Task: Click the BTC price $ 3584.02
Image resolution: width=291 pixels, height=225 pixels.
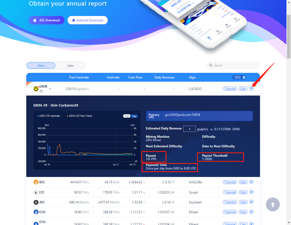Action: [135, 182]
